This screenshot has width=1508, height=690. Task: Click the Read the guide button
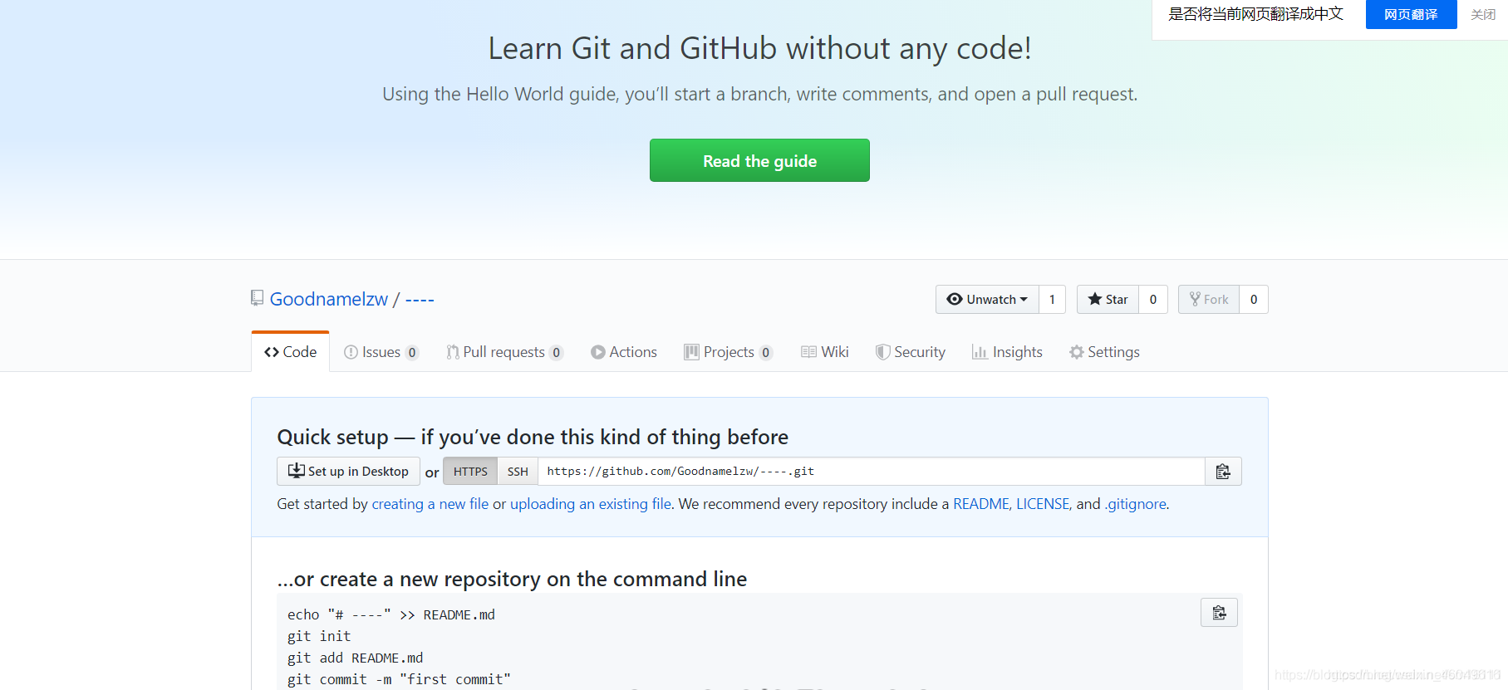click(759, 160)
